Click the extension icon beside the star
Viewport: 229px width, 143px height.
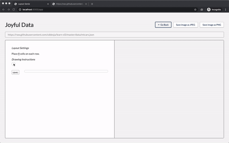pyautogui.click(x=202, y=10)
